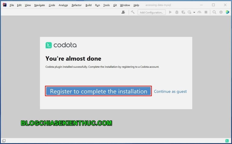Click Codota icon in the status bar
Image resolution: width=232 pixels, height=144 pixels.
[227, 141]
